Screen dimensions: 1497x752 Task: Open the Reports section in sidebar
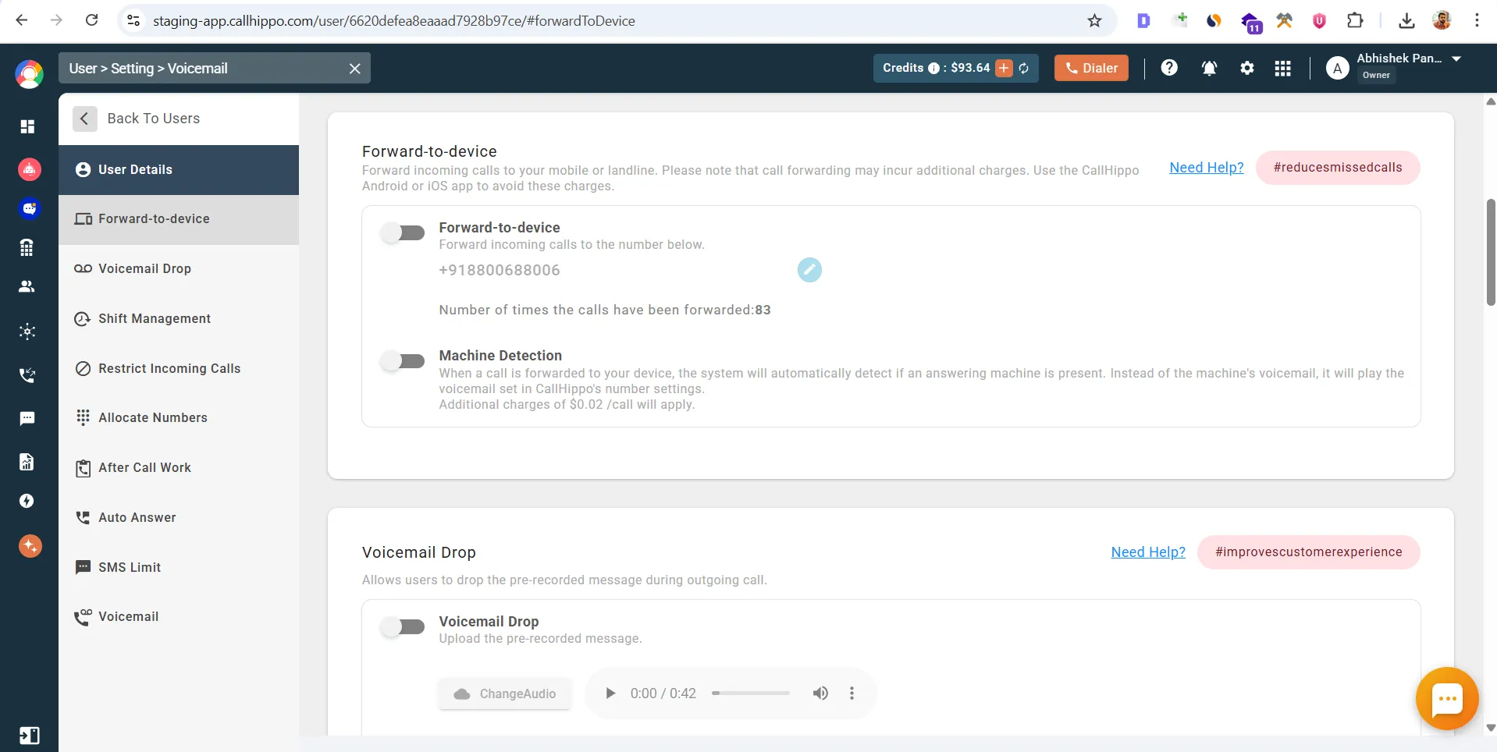click(27, 462)
